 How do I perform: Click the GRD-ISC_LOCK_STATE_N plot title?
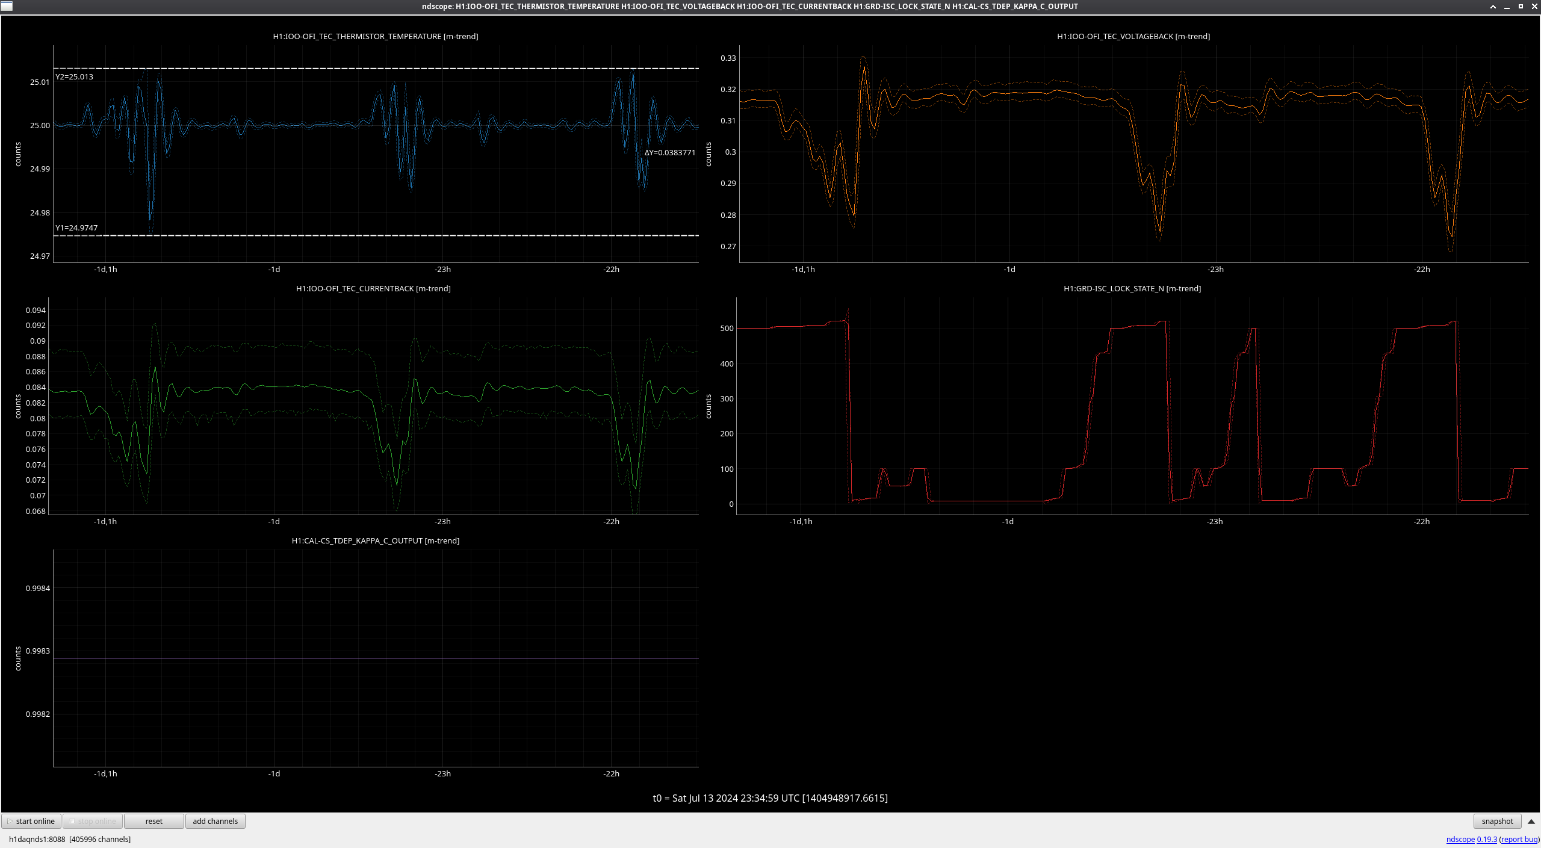click(x=1132, y=289)
